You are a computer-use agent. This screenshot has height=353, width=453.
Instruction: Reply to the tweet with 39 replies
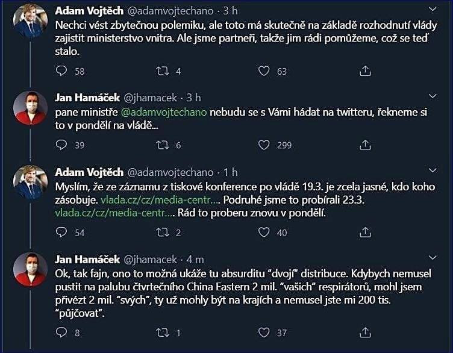pyautogui.click(x=61, y=145)
